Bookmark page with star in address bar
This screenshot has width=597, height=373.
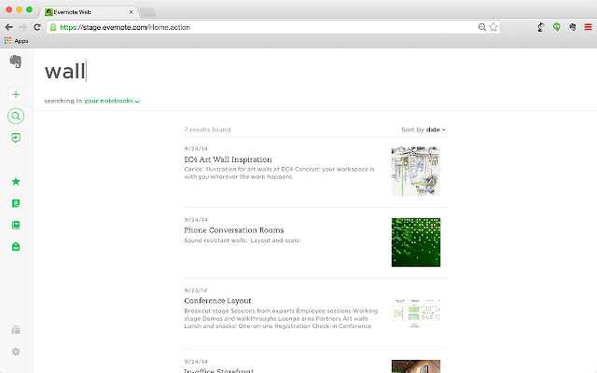(493, 27)
